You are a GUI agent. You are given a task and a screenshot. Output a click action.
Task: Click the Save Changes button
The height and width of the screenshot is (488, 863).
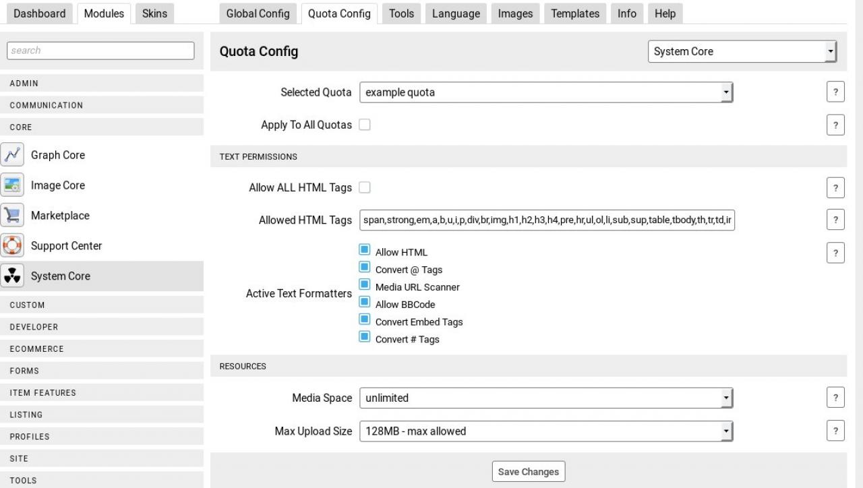[x=529, y=472]
